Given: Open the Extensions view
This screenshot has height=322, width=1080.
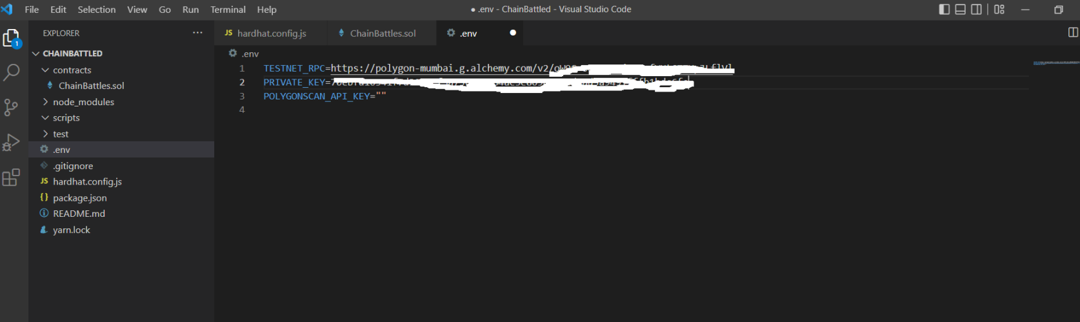Looking at the screenshot, I should click(11, 177).
